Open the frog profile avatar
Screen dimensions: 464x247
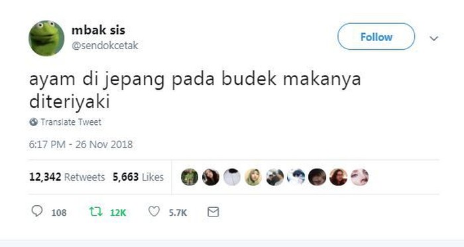(46, 39)
